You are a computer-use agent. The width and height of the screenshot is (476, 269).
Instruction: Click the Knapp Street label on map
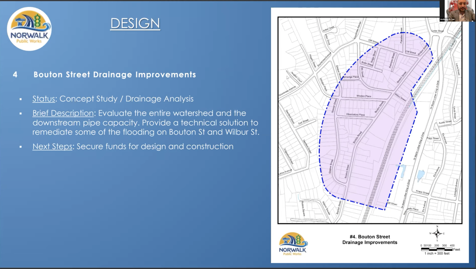click(422, 192)
